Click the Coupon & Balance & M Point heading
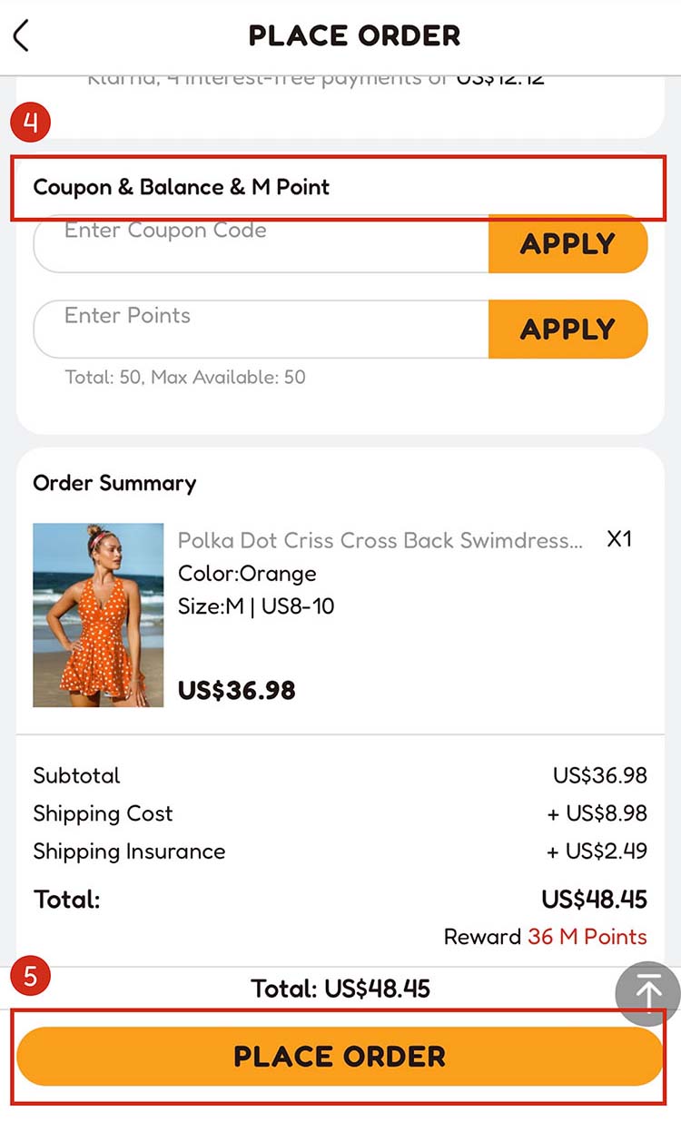This screenshot has width=681, height=1142. click(x=182, y=187)
